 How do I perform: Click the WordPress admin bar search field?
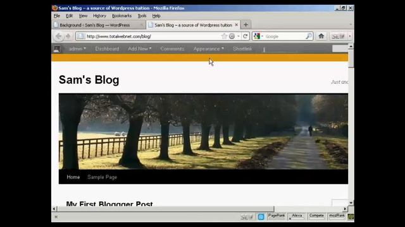pos(340,49)
